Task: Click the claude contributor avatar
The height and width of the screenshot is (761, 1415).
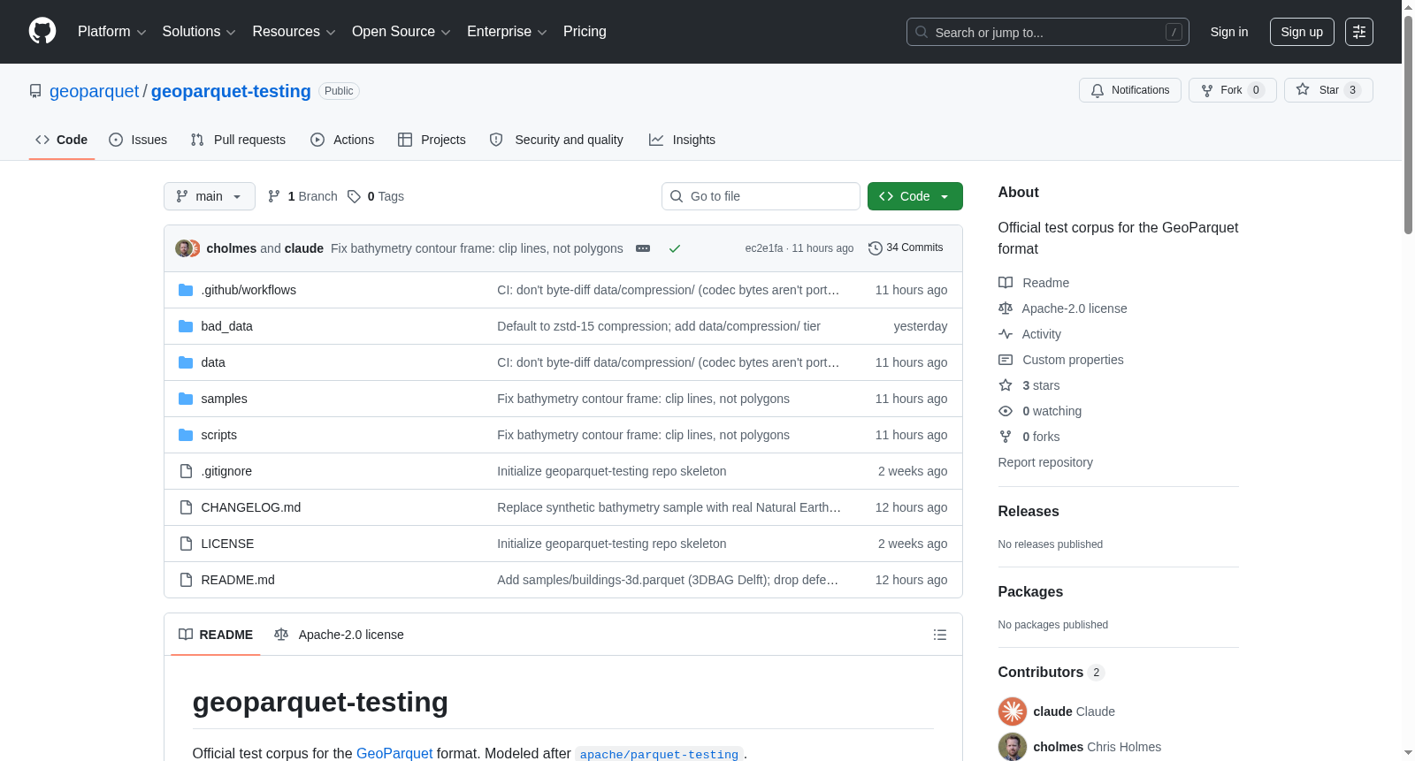Action: tap(1013, 712)
